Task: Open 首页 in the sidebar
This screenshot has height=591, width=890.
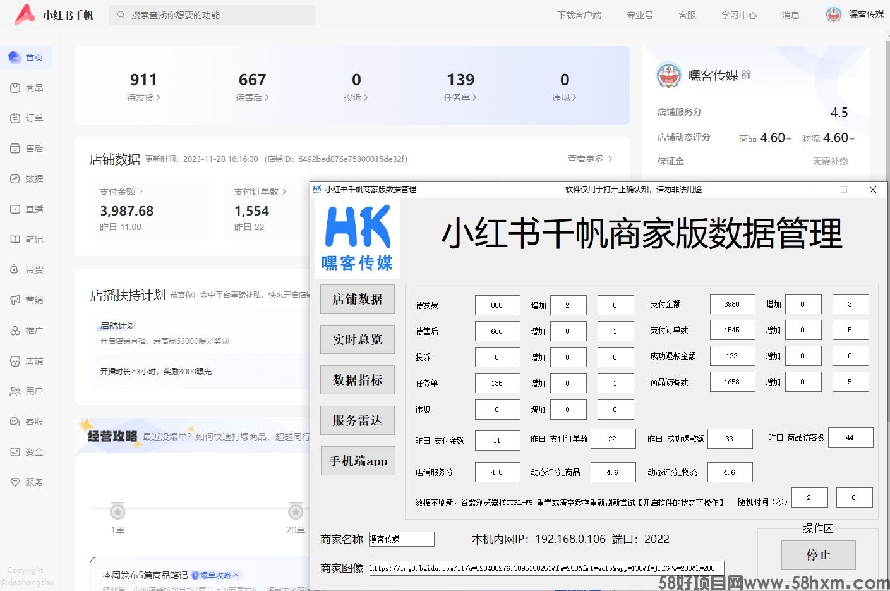Action: click(x=26, y=58)
